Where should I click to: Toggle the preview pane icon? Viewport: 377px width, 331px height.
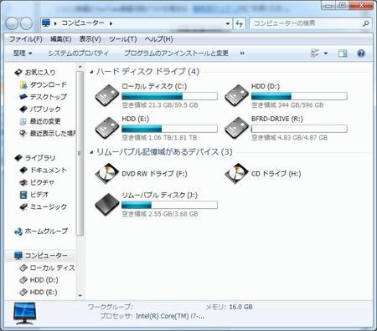[x=343, y=53]
